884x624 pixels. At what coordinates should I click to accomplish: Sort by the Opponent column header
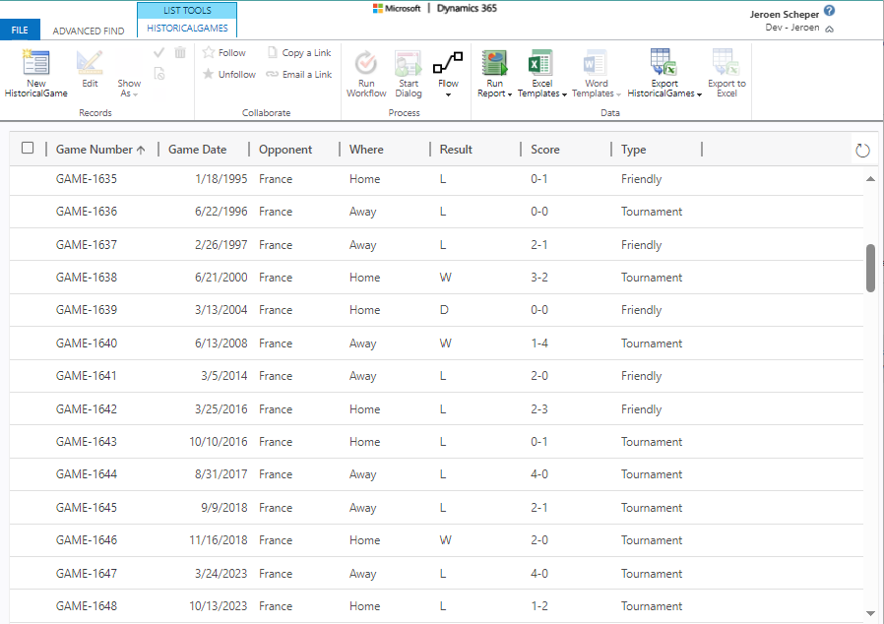(x=285, y=150)
